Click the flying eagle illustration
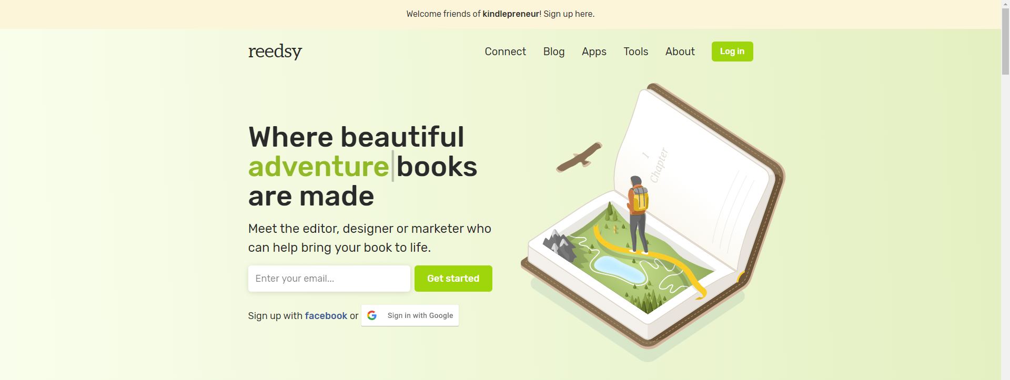 pyautogui.click(x=579, y=157)
